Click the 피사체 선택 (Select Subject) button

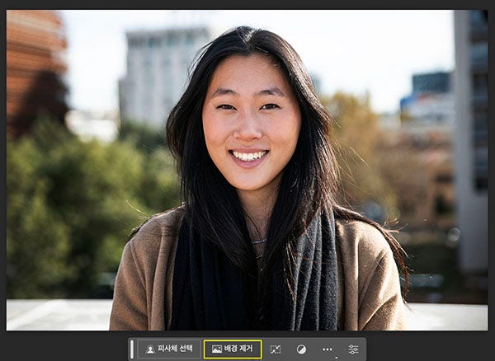coord(169,349)
